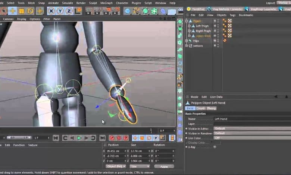Open the Visible in Renderer dropdown
This screenshot has height=175, width=291.
pyautogui.click(x=252, y=133)
